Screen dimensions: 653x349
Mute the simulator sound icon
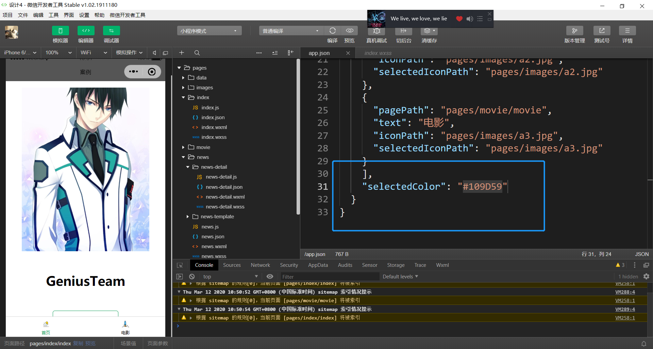point(154,53)
